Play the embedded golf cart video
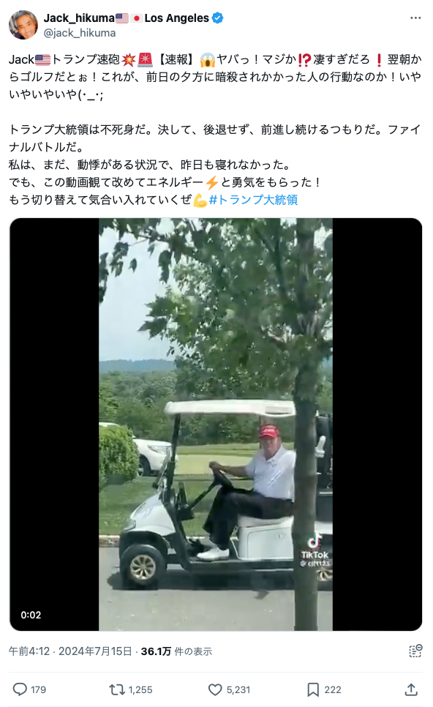Image resolution: width=433 pixels, height=707 pixels. [x=216, y=424]
